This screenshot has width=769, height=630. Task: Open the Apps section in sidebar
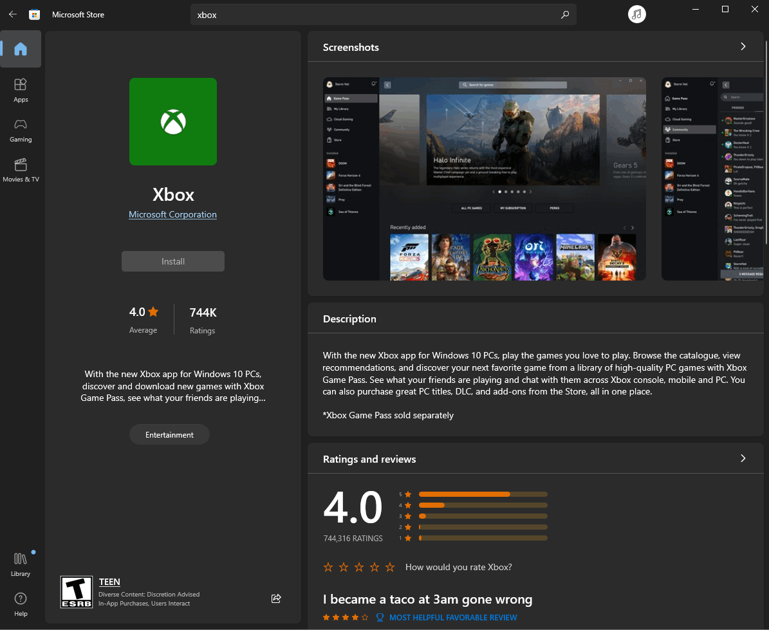coord(21,90)
